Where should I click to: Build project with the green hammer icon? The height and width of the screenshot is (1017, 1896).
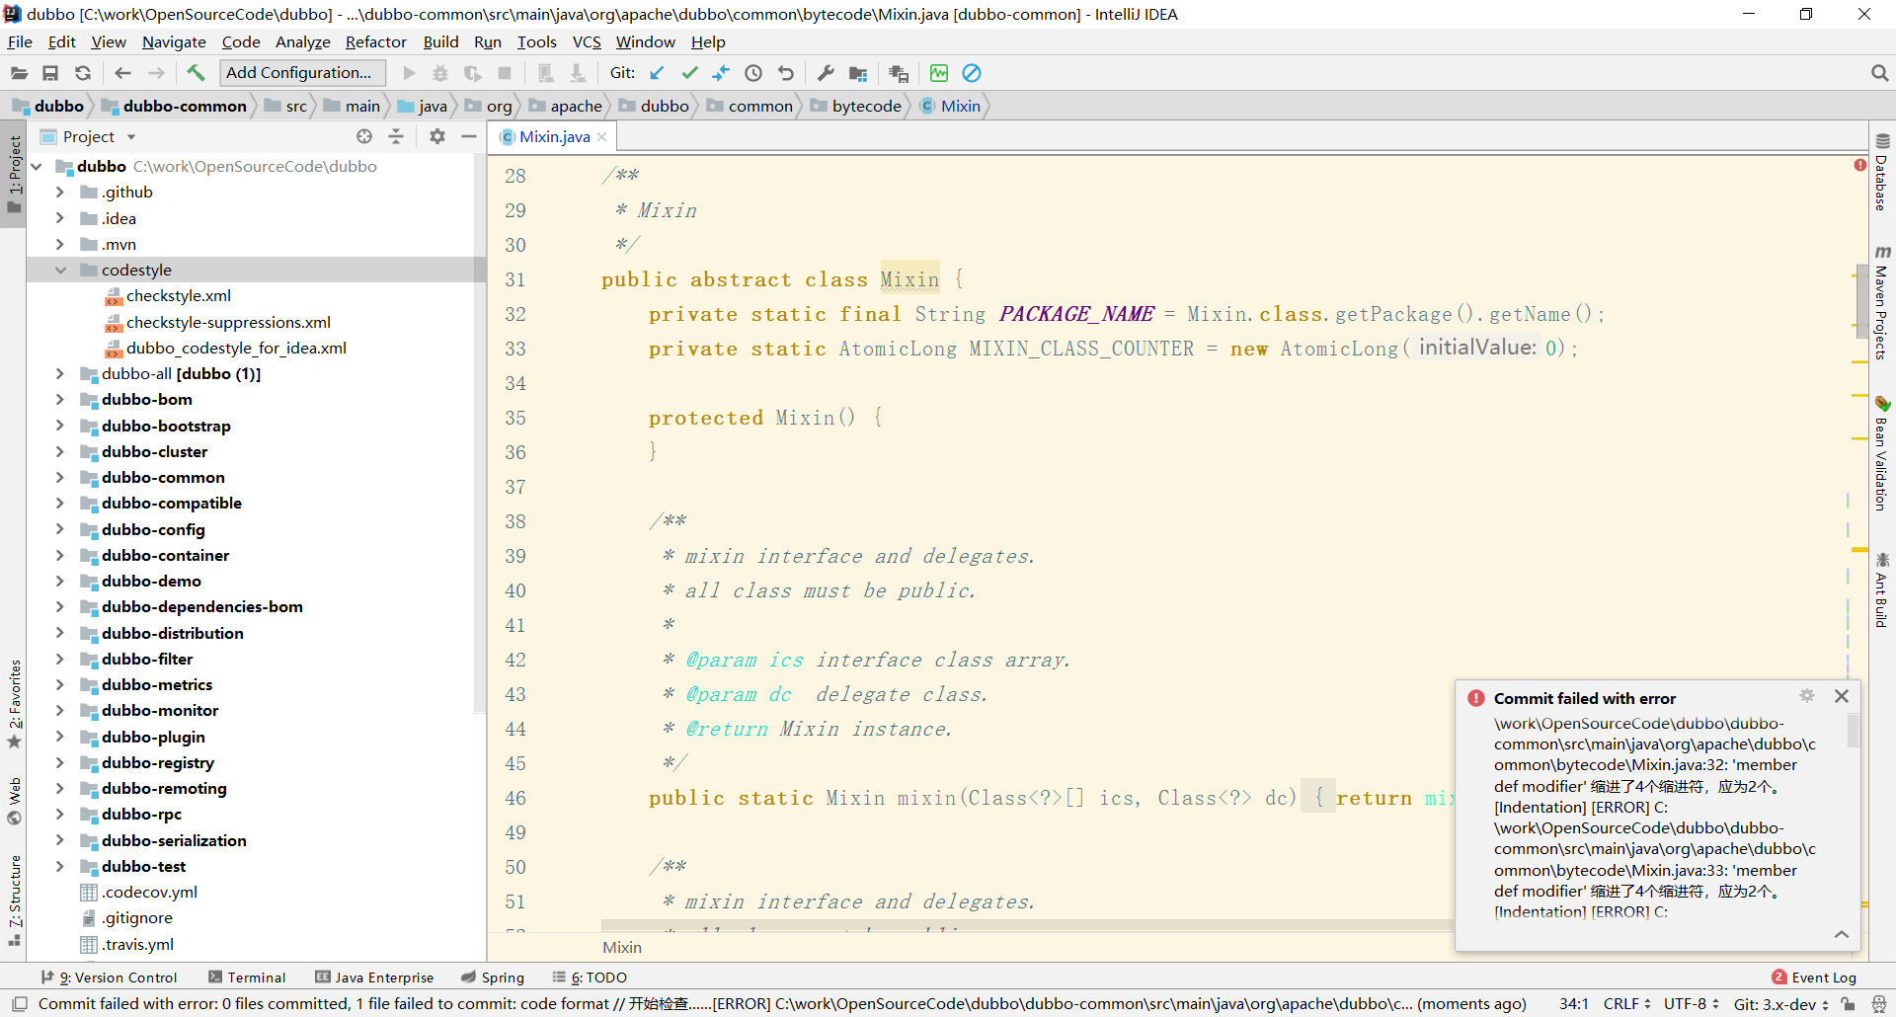pyautogui.click(x=196, y=73)
